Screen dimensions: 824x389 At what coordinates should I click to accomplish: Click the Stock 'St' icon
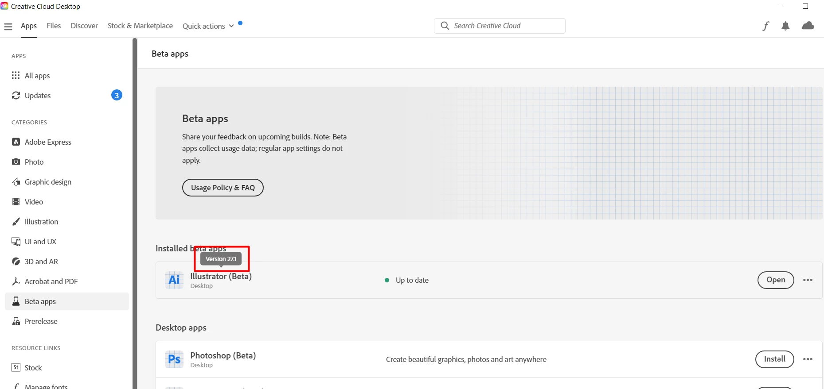16,367
